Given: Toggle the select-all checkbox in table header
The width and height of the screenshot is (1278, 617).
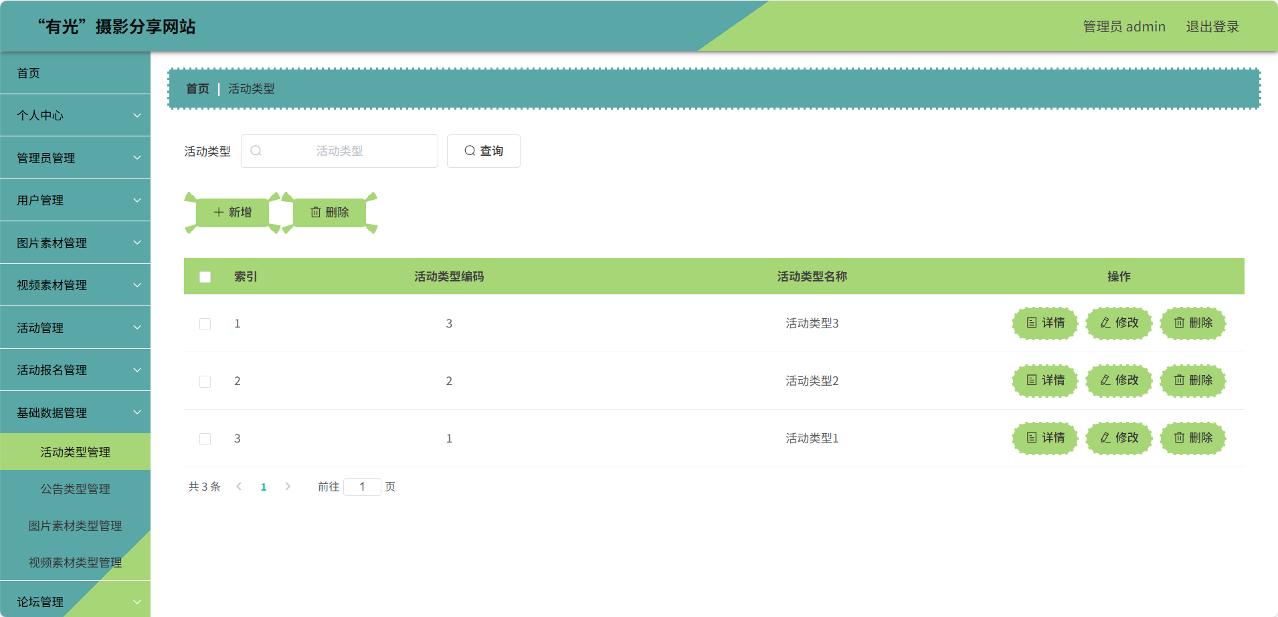Looking at the screenshot, I should click(205, 277).
